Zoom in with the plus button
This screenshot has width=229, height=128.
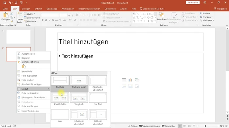218,126
